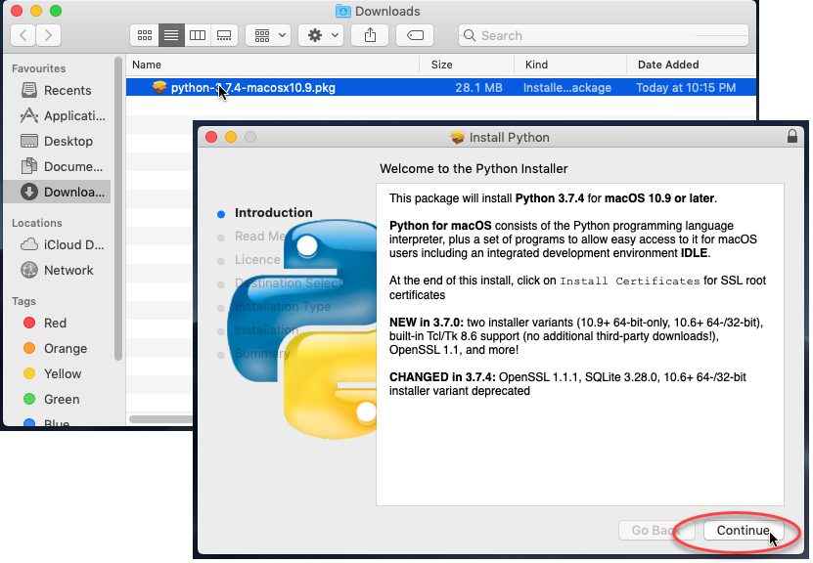813x563 pixels.
Task: Select the python-3.7.4-macosx10.9.pkg file
Action: coord(440,88)
